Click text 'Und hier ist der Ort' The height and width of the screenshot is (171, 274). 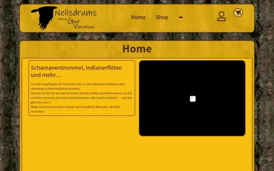coord(43,93)
